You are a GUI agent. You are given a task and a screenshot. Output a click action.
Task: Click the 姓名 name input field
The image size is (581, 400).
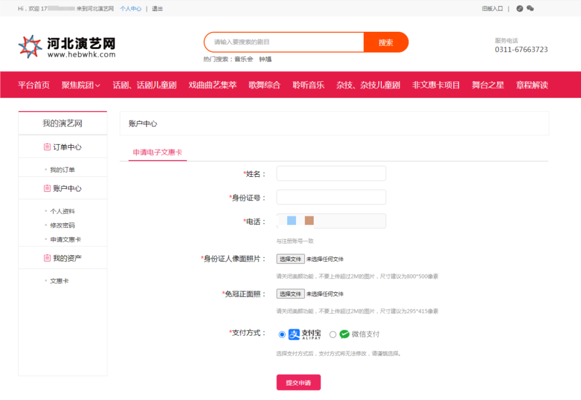coord(330,173)
